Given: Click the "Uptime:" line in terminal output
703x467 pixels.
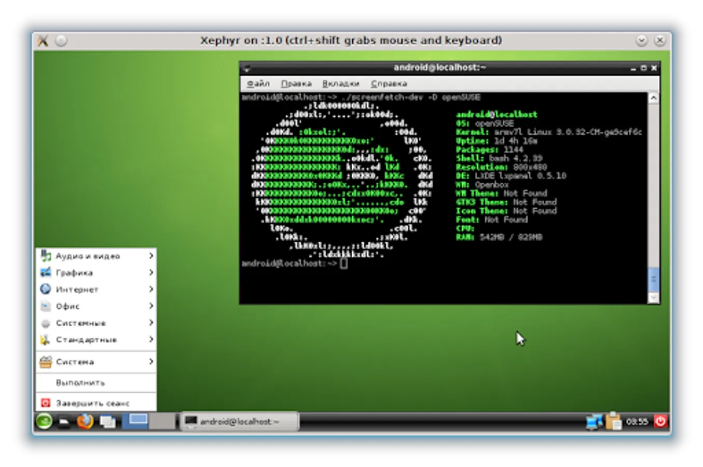Looking at the screenshot, I should point(497,141).
